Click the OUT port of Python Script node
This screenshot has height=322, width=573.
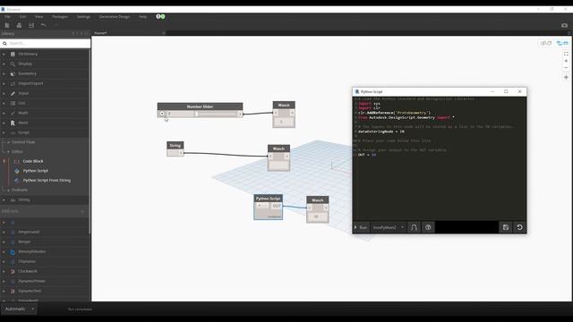(x=277, y=206)
